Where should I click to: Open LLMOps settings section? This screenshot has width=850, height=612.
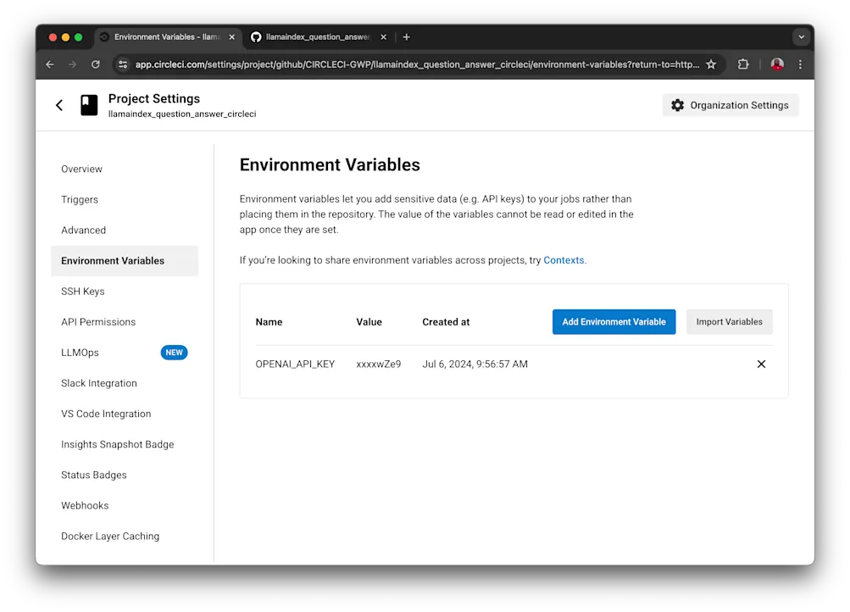point(79,352)
